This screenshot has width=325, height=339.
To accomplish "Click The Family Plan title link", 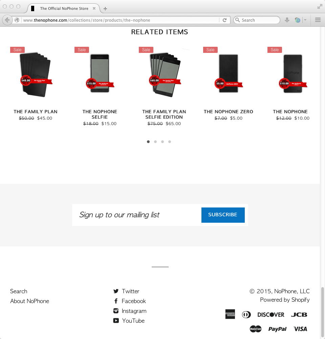I will (36, 112).
